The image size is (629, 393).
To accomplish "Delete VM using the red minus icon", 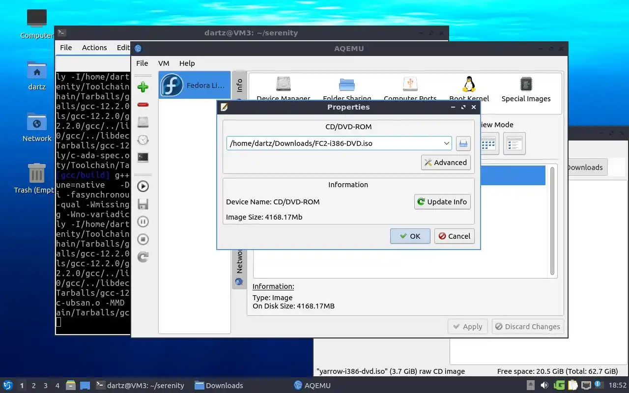I will coord(143,105).
